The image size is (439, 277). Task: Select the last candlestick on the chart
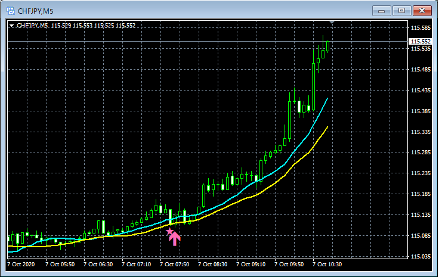(x=327, y=46)
